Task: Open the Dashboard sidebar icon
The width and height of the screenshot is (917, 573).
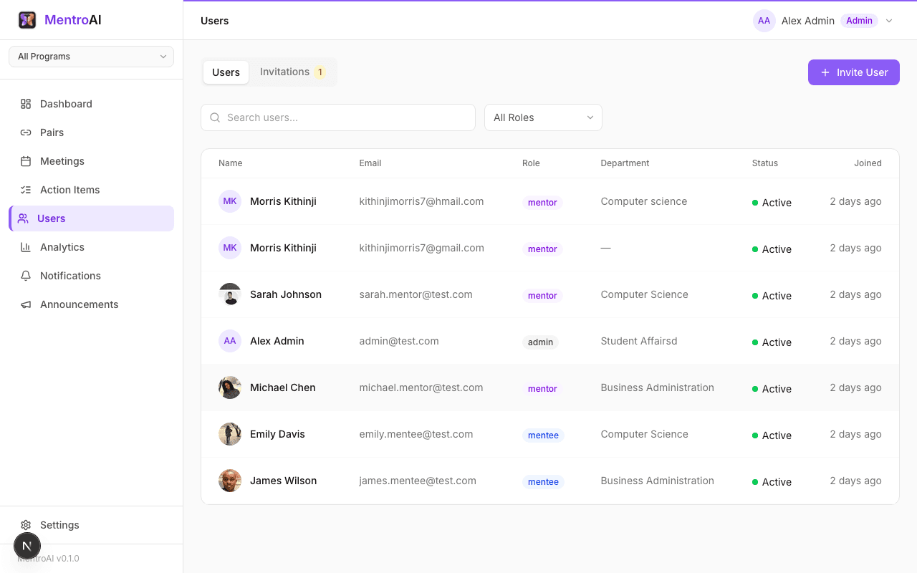Action: coord(24,104)
